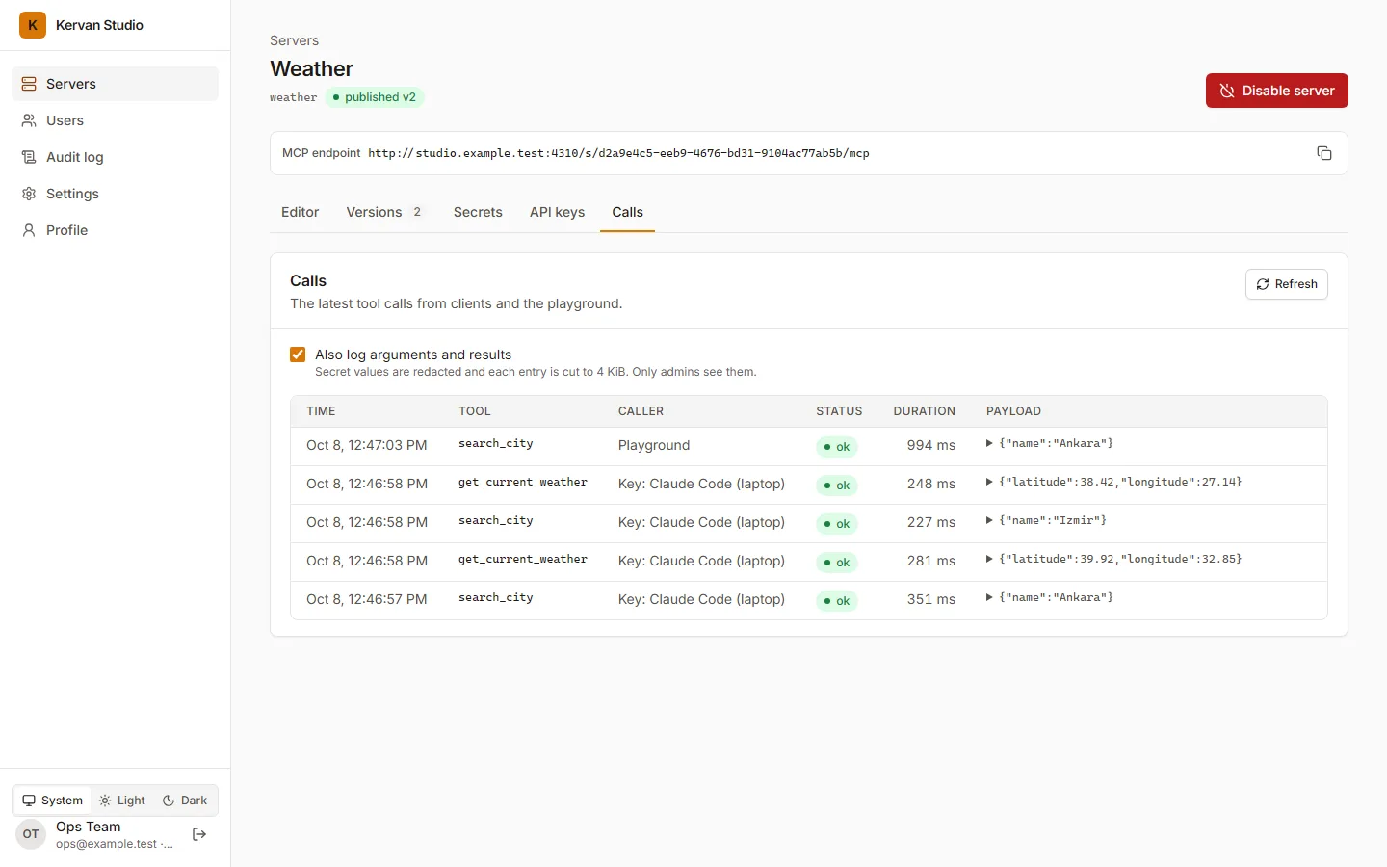This screenshot has width=1387, height=867.
Task: Open the Versions tab
Action: 386,212
